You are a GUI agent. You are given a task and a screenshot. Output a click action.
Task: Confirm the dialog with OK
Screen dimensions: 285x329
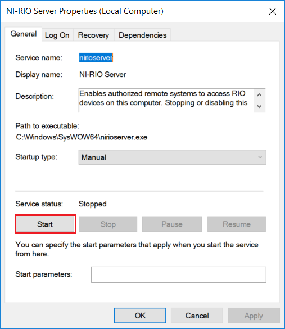[x=140, y=316]
